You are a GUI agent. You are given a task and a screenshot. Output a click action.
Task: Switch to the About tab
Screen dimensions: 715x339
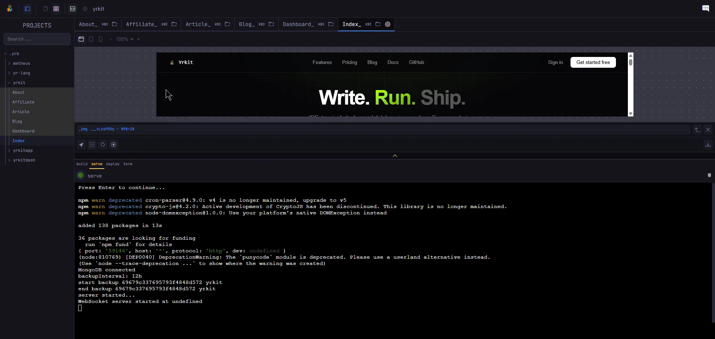tap(88, 24)
